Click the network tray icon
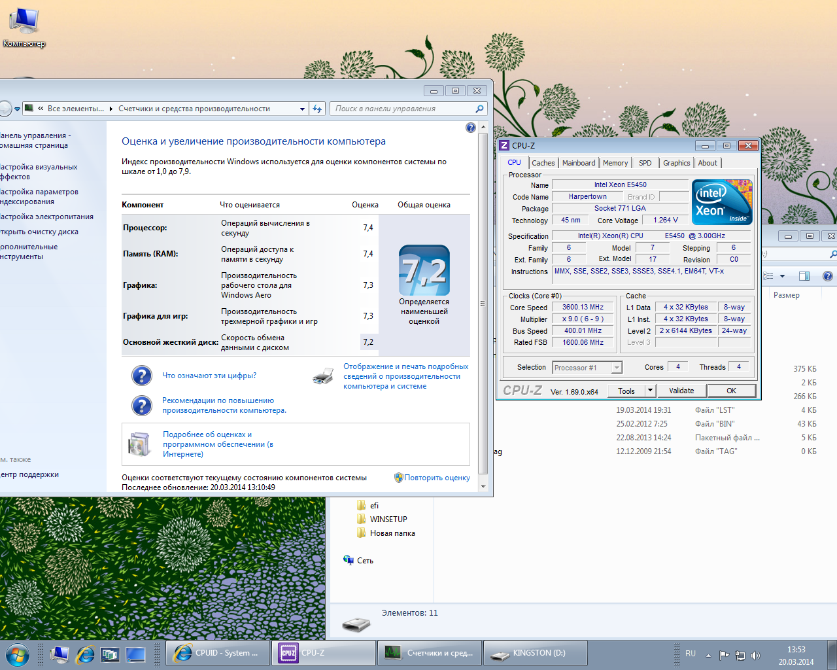Image resolution: width=837 pixels, height=670 pixels. click(740, 654)
